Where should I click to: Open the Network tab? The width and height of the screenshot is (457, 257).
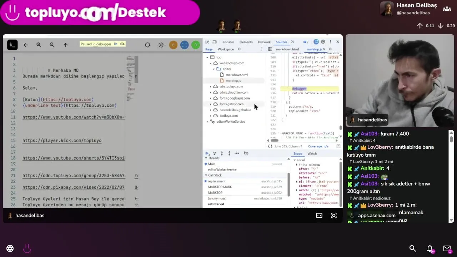264,42
